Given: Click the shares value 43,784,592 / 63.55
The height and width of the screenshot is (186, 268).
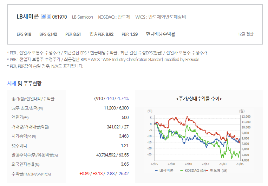Looking at the screenshot, I should (112, 155).
